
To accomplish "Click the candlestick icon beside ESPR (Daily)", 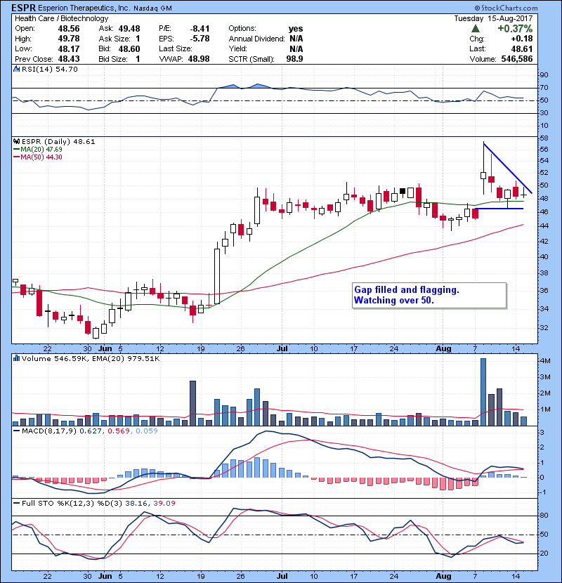I will pyautogui.click(x=17, y=142).
